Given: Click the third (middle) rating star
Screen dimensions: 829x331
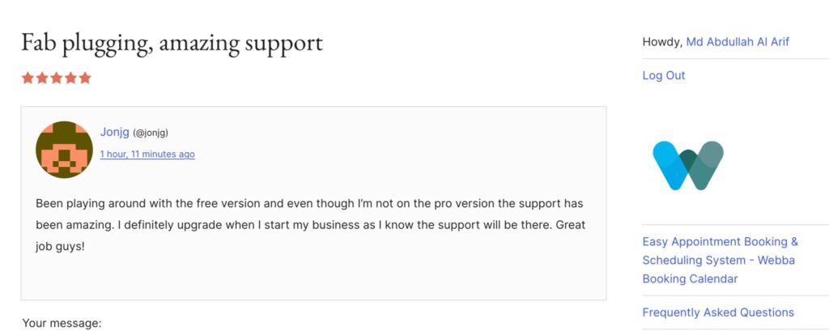Looking at the screenshot, I should click(x=56, y=79).
